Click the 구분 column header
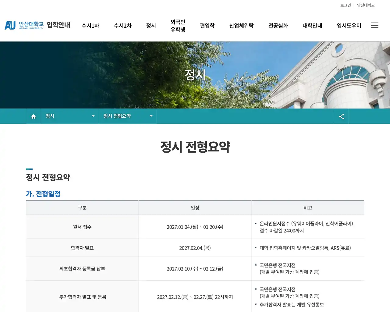 pos(82,208)
